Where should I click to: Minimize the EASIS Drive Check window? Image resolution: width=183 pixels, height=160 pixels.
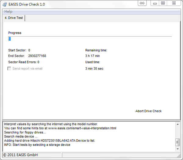(x=155, y=3)
